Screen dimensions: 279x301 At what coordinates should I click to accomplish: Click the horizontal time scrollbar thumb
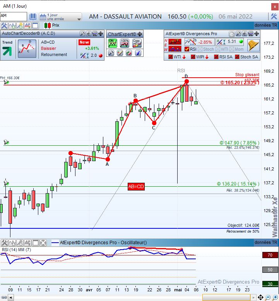tap(226, 298)
